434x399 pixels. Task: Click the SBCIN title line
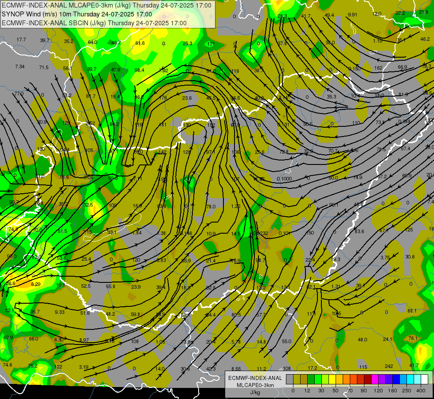tap(94, 23)
